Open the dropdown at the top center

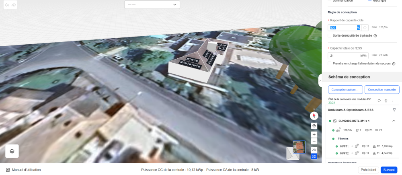[152, 5]
